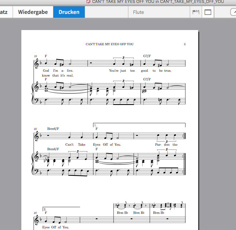Select bar number 25

point(35,213)
